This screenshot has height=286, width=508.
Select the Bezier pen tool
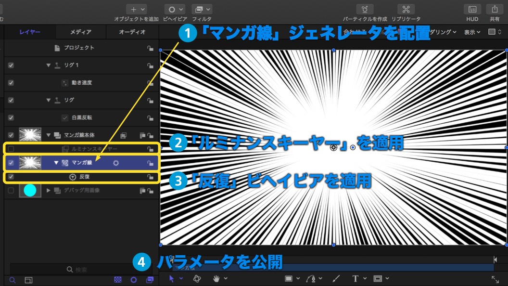tap(311, 279)
